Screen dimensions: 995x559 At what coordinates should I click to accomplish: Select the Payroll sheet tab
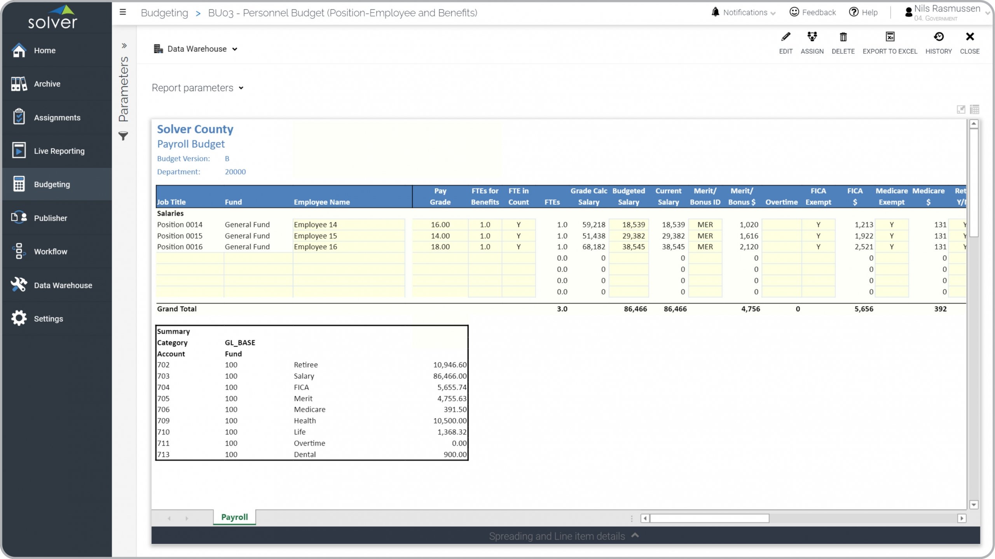234,517
